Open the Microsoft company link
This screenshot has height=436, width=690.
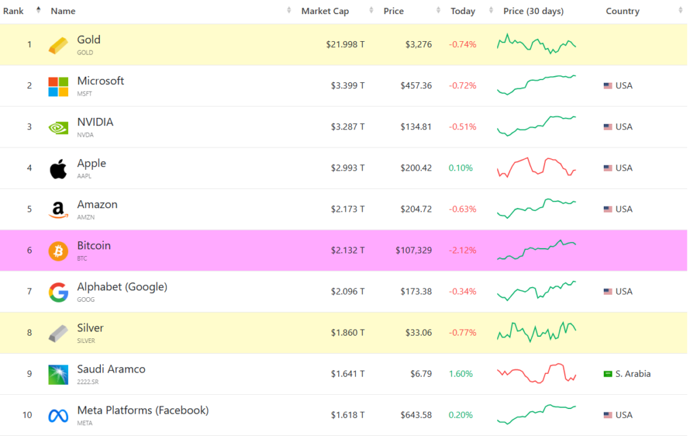[x=100, y=81]
